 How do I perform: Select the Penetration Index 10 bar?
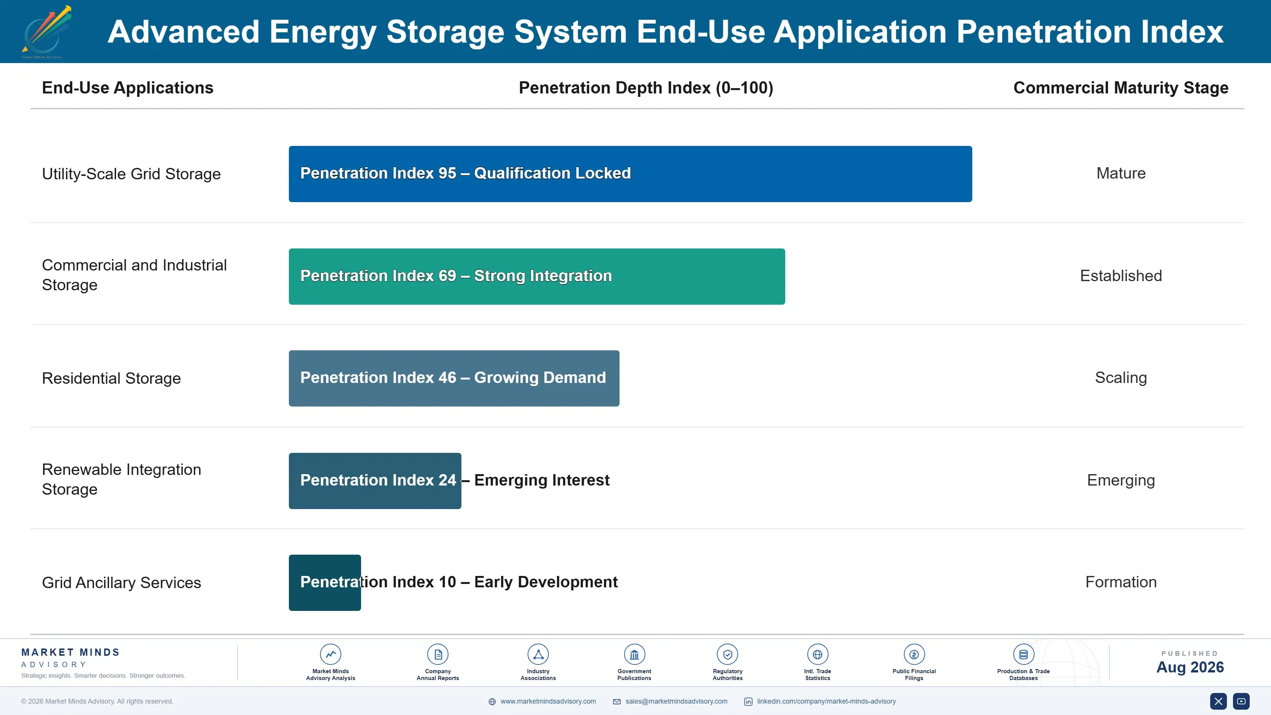click(325, 583)
